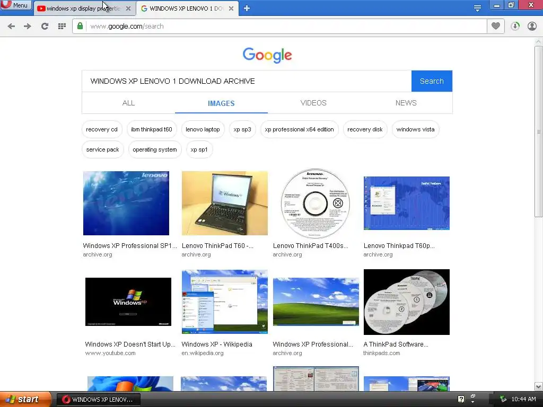Image resolution: width=543 pixels, height=407 pixels.
Task: Close the WINDOWS XP LENOVO tab
Action: (x=231, y=8)
